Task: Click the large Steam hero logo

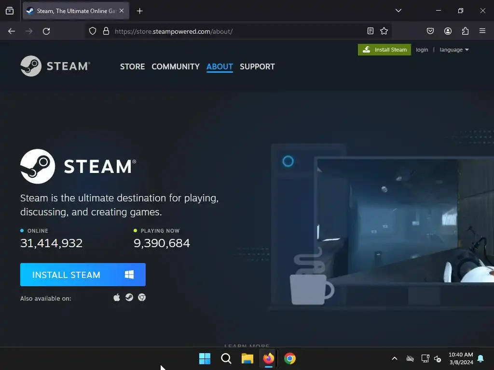Action: (x=78, y=166)
